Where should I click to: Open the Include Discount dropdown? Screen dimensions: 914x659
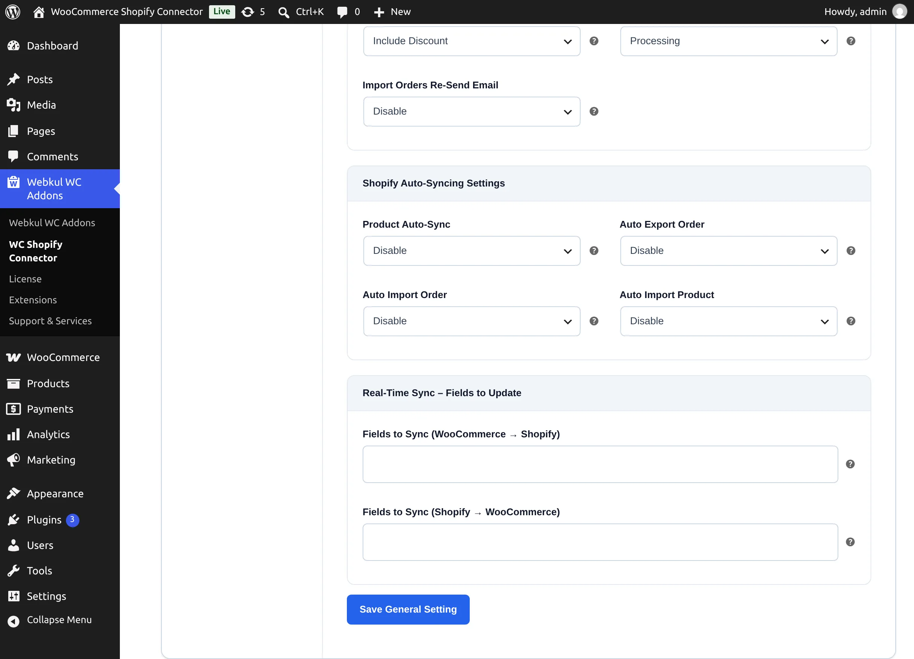click(472, 41)
